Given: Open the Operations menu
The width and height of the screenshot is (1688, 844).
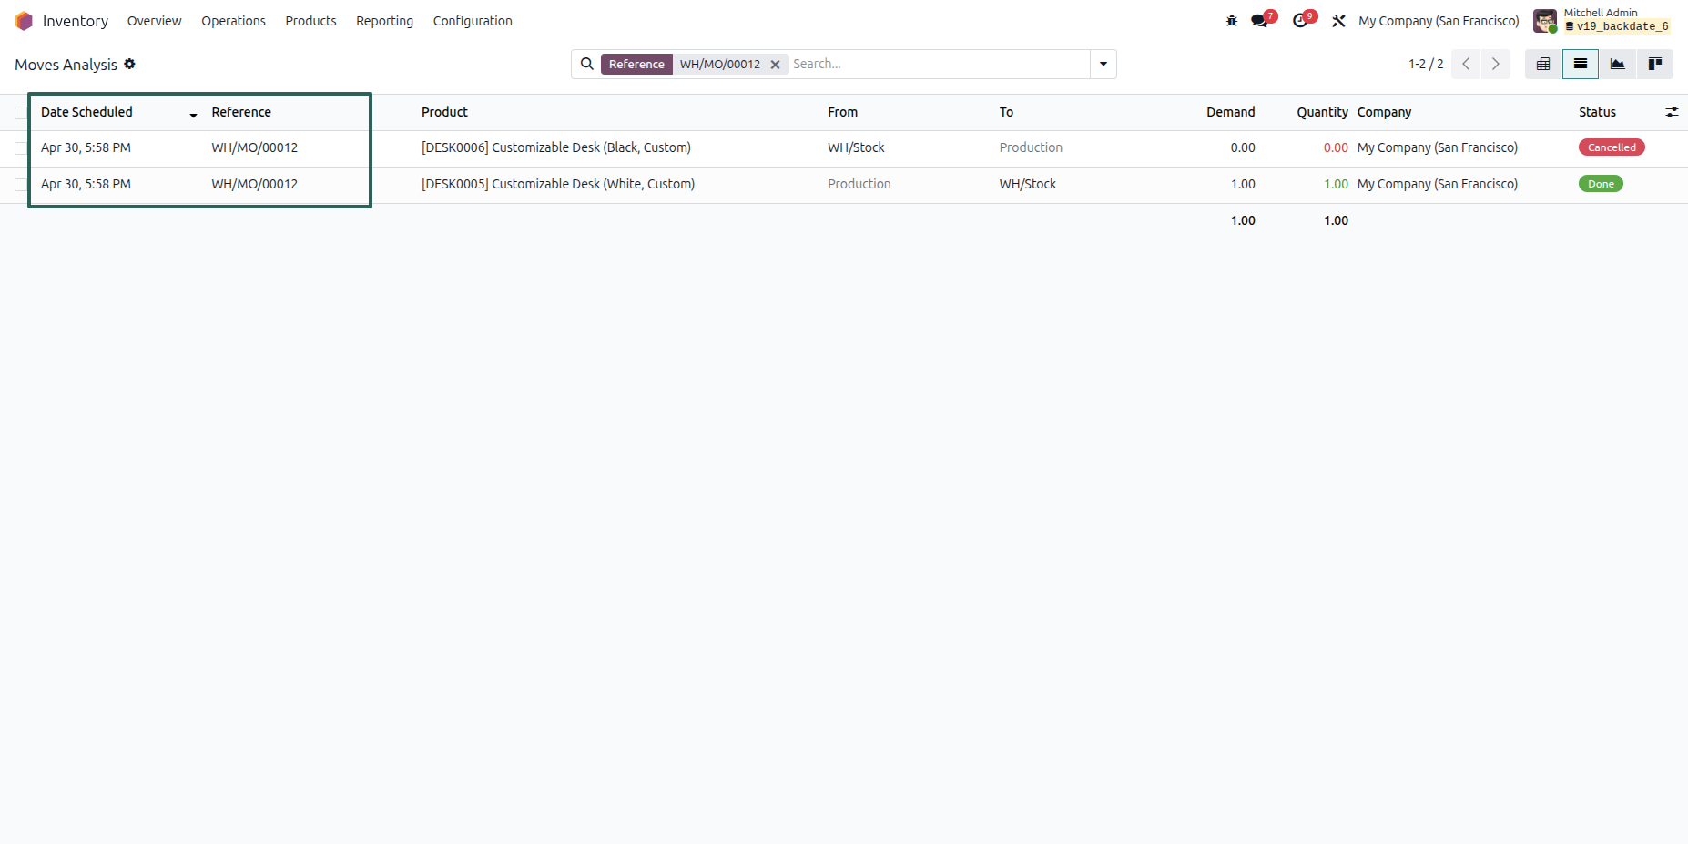Looking at the screenshot, I should 234,21.
